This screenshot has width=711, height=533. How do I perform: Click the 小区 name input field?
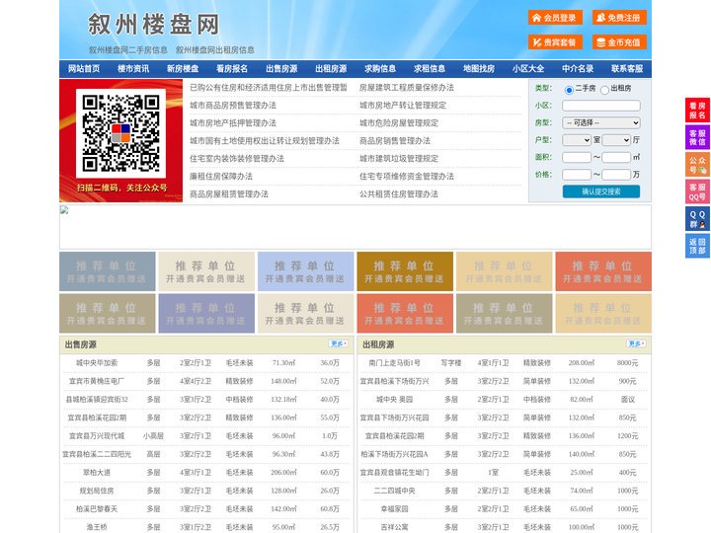(601, 106)
